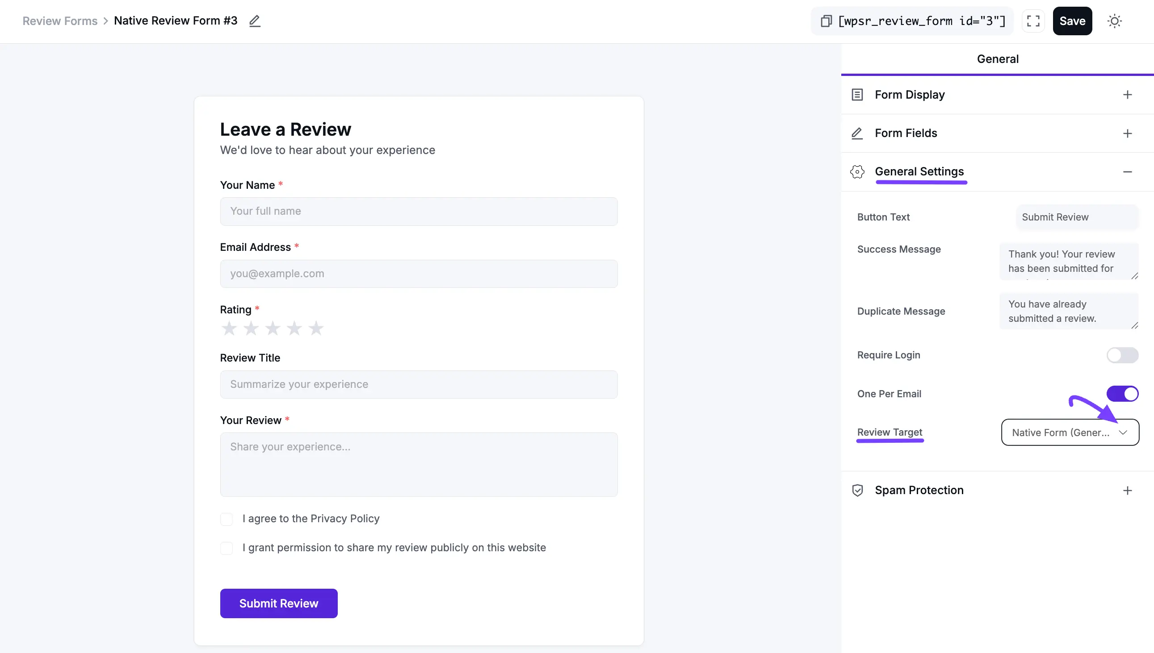Disable the One Per Email toggle
The width and height of the screenshot is (1154, 653).
[x=1123, y=393]
